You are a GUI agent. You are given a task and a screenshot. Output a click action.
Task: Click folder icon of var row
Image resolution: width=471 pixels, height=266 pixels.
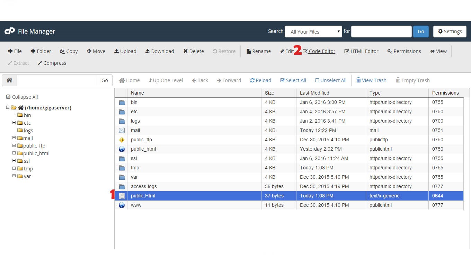[122, 177]
